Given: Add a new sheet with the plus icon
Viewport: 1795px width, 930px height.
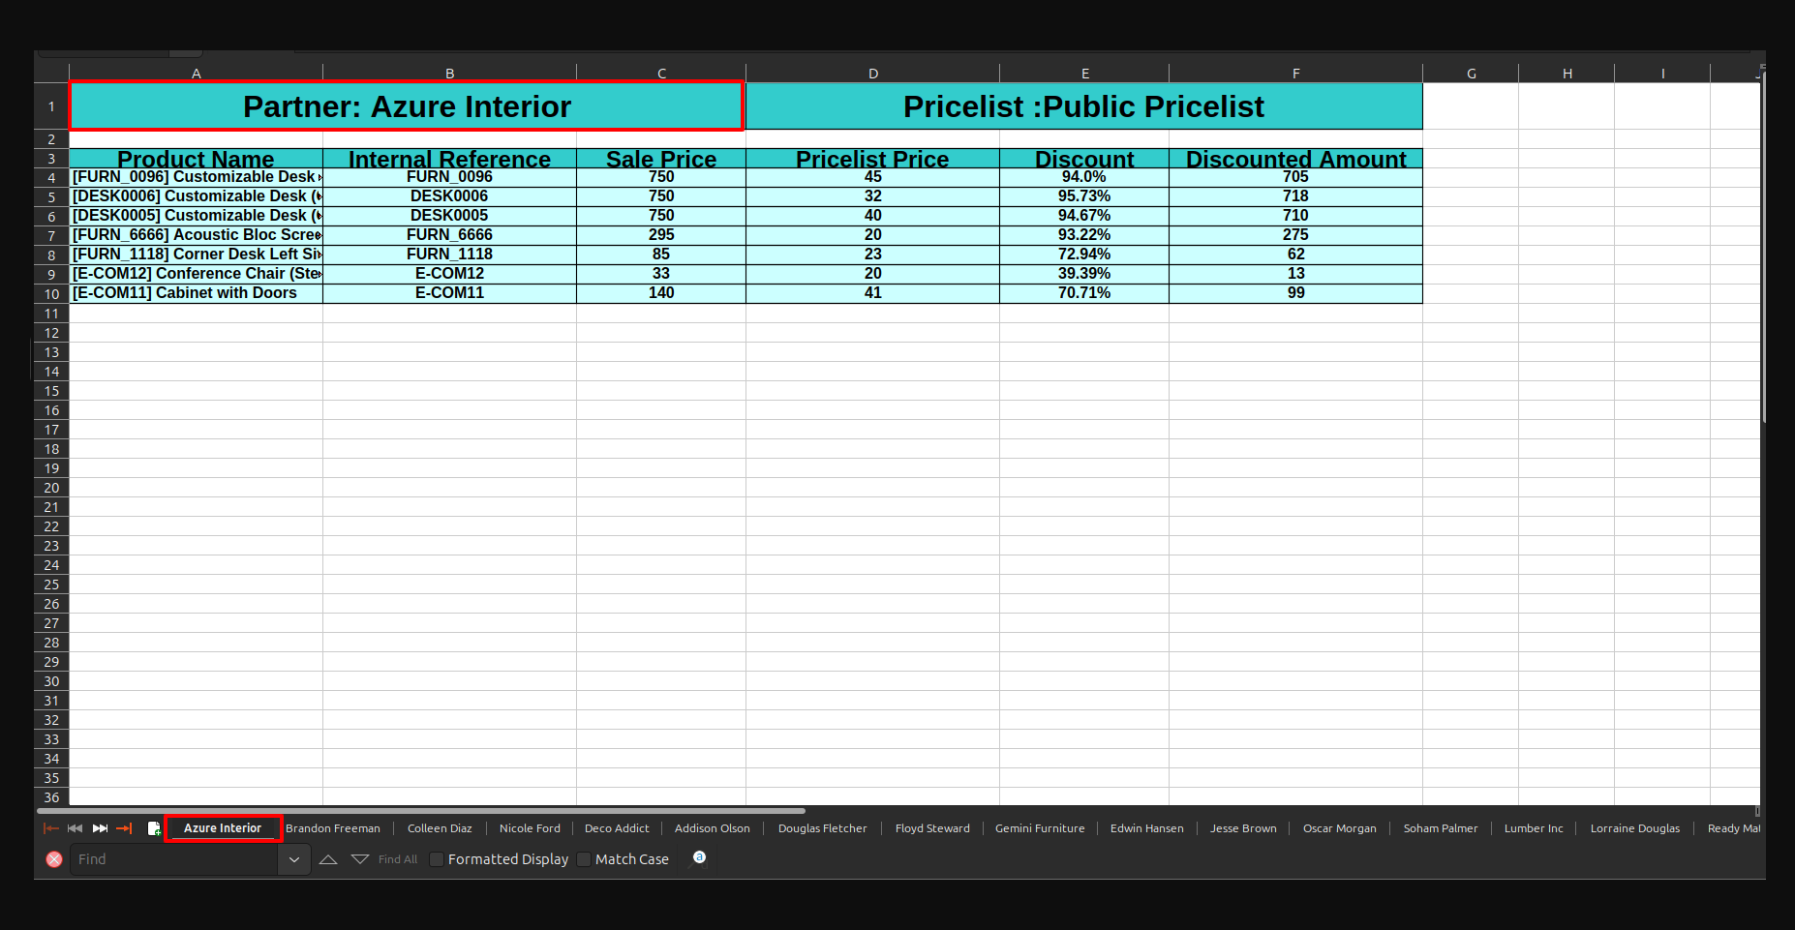Looking at the screenshot, I should (x=154, y=828).
